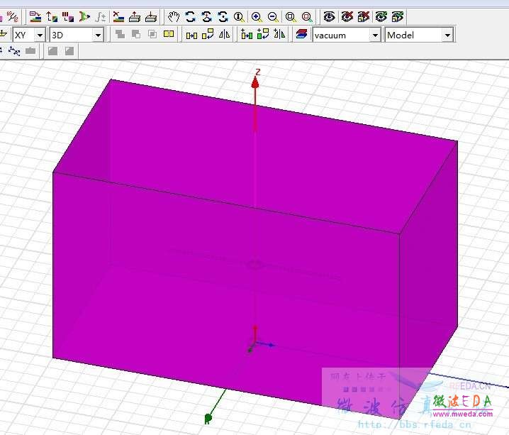509x435 pixels.
Task: Click Rotate around current axis icon
Action: 206,16
